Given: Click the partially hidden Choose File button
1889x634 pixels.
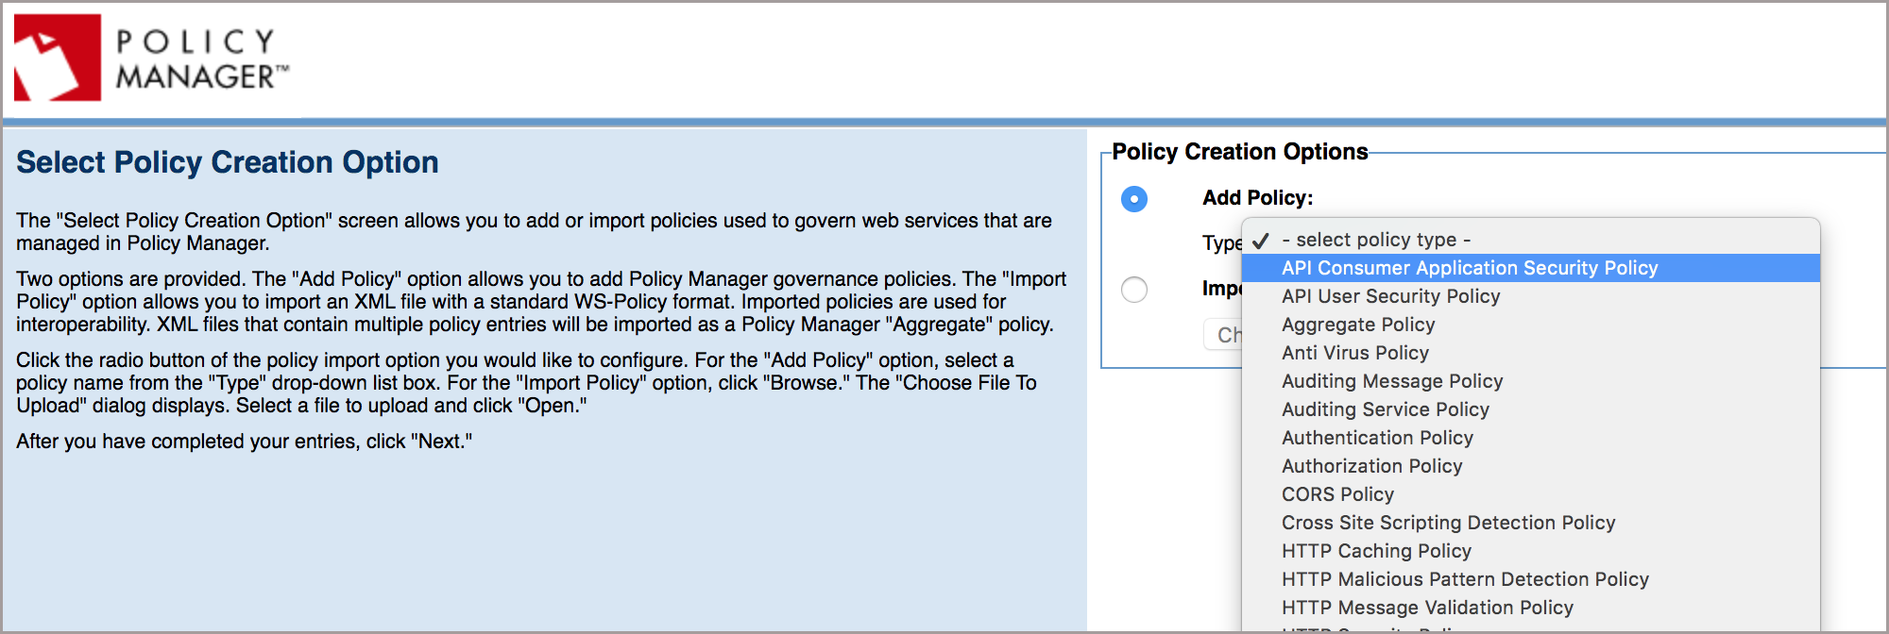Looking at the screenshot, I should (x=1223, y=335).
